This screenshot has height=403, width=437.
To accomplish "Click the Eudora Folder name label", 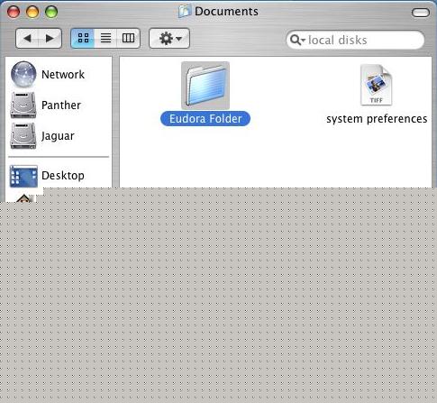I will click(205, 119).
